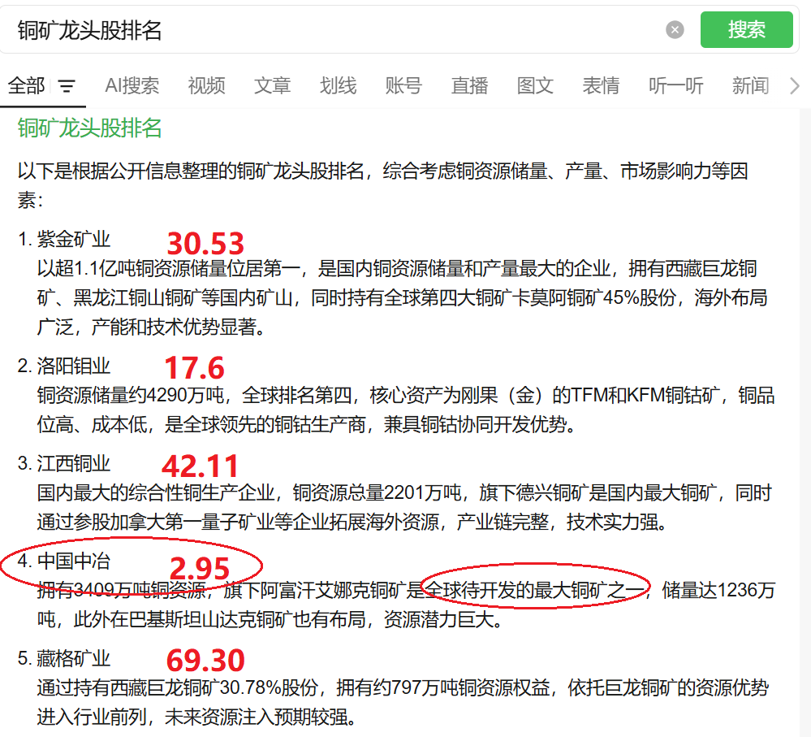
Task: Focus the search field containing 铜矿龙头股排名
Action: click(x=331, y=30)
